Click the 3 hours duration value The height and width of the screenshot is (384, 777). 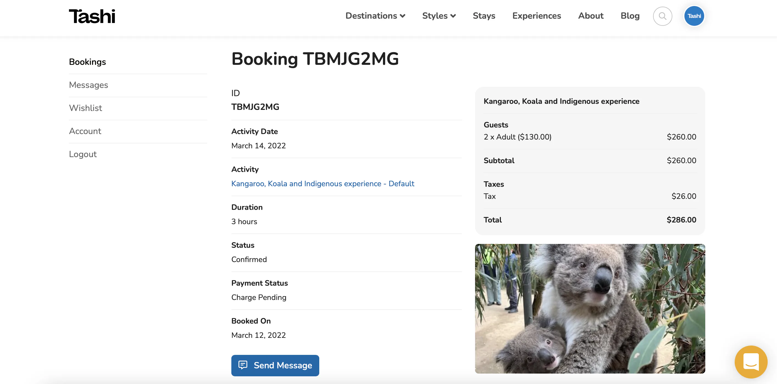click(244, 222)
